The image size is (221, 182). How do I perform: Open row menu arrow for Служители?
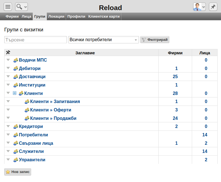coord(8,151)
